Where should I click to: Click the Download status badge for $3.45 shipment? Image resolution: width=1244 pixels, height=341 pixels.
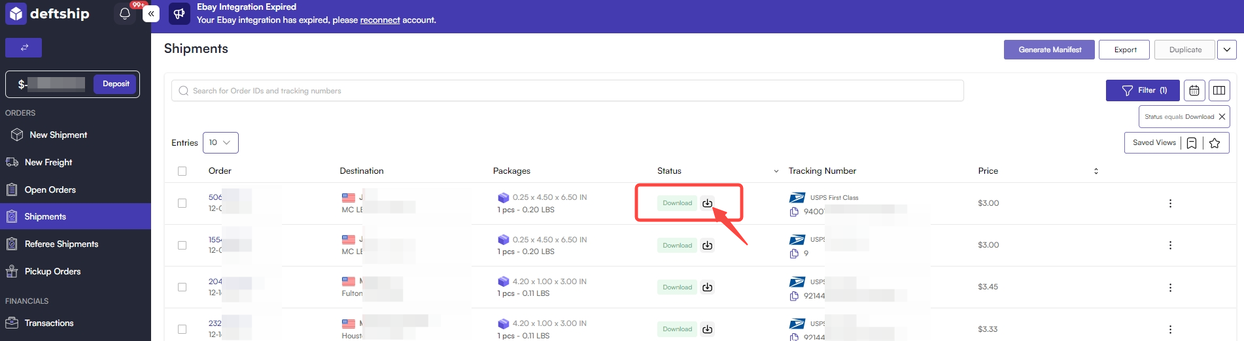[677, 287]
